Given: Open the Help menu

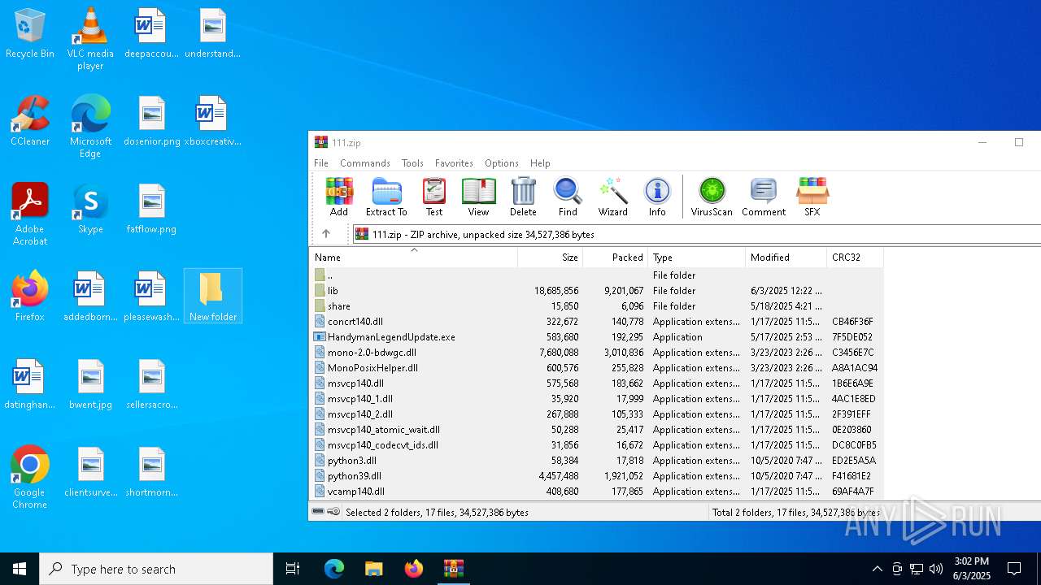Looking at the screenshot, I should point(540,163).
